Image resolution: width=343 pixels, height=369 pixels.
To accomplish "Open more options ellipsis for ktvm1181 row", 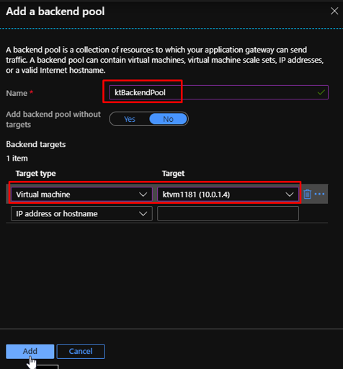I will tap(319, 194).
